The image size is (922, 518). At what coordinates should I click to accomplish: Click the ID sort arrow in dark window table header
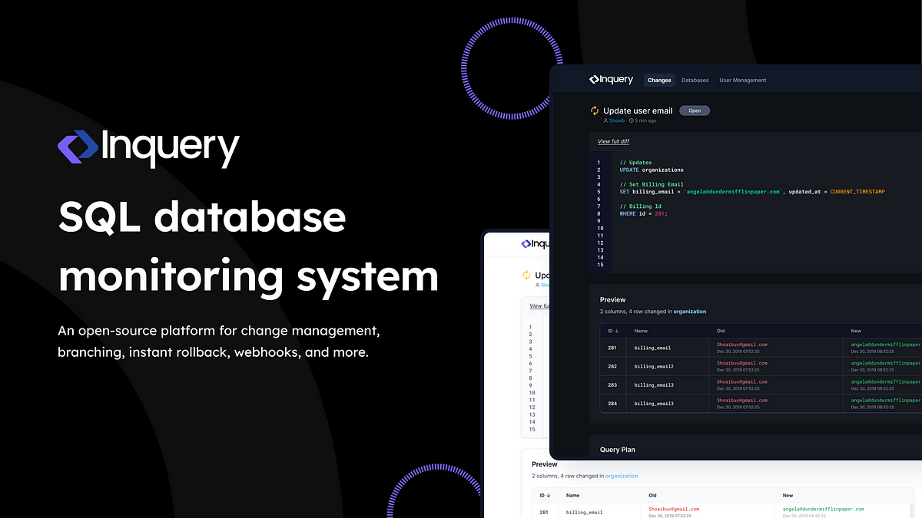(x=616, y=331)
